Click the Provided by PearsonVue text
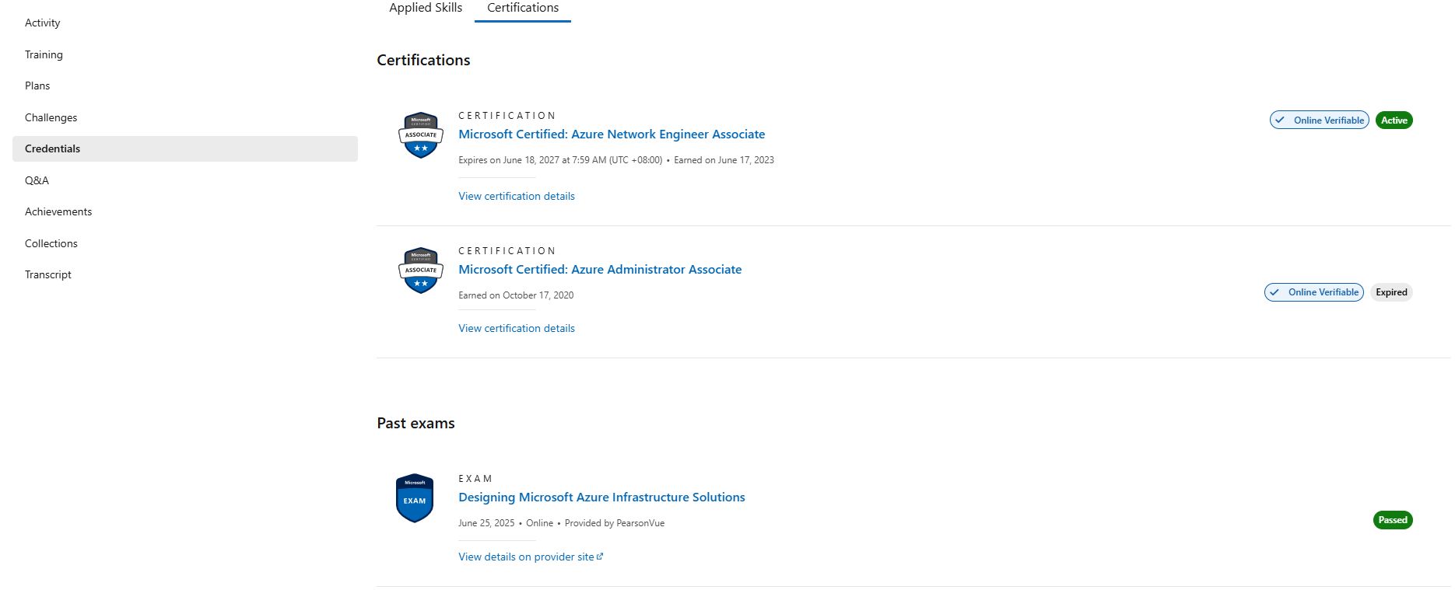The image size is (1455, 590). (x=615, y=523)
